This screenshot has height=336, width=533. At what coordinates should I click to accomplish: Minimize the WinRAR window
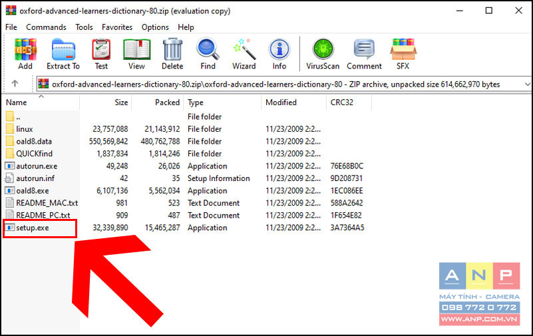tap(460, 11)
